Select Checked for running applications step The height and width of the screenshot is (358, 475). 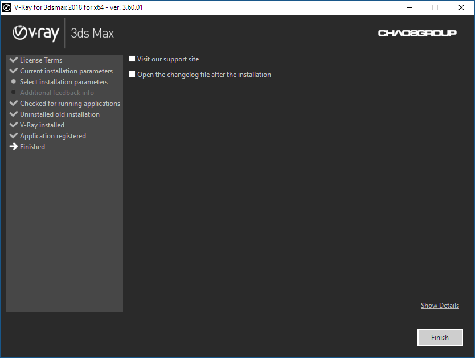pos(70,104)
